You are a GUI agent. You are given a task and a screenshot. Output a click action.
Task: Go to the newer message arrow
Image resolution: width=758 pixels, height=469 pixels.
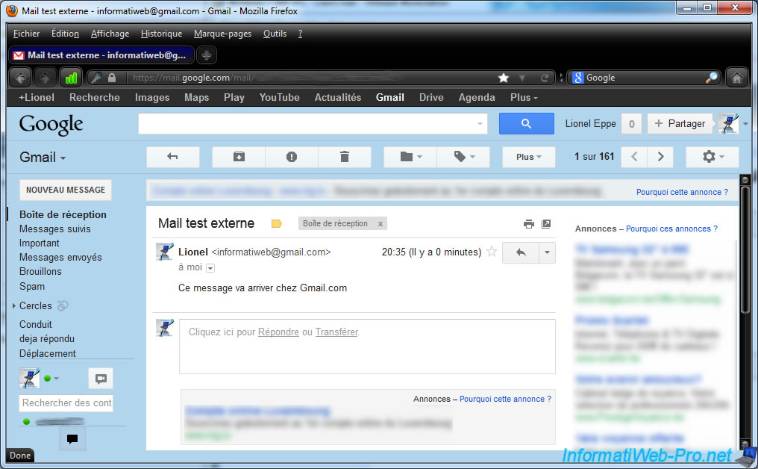tap(634, 157)
